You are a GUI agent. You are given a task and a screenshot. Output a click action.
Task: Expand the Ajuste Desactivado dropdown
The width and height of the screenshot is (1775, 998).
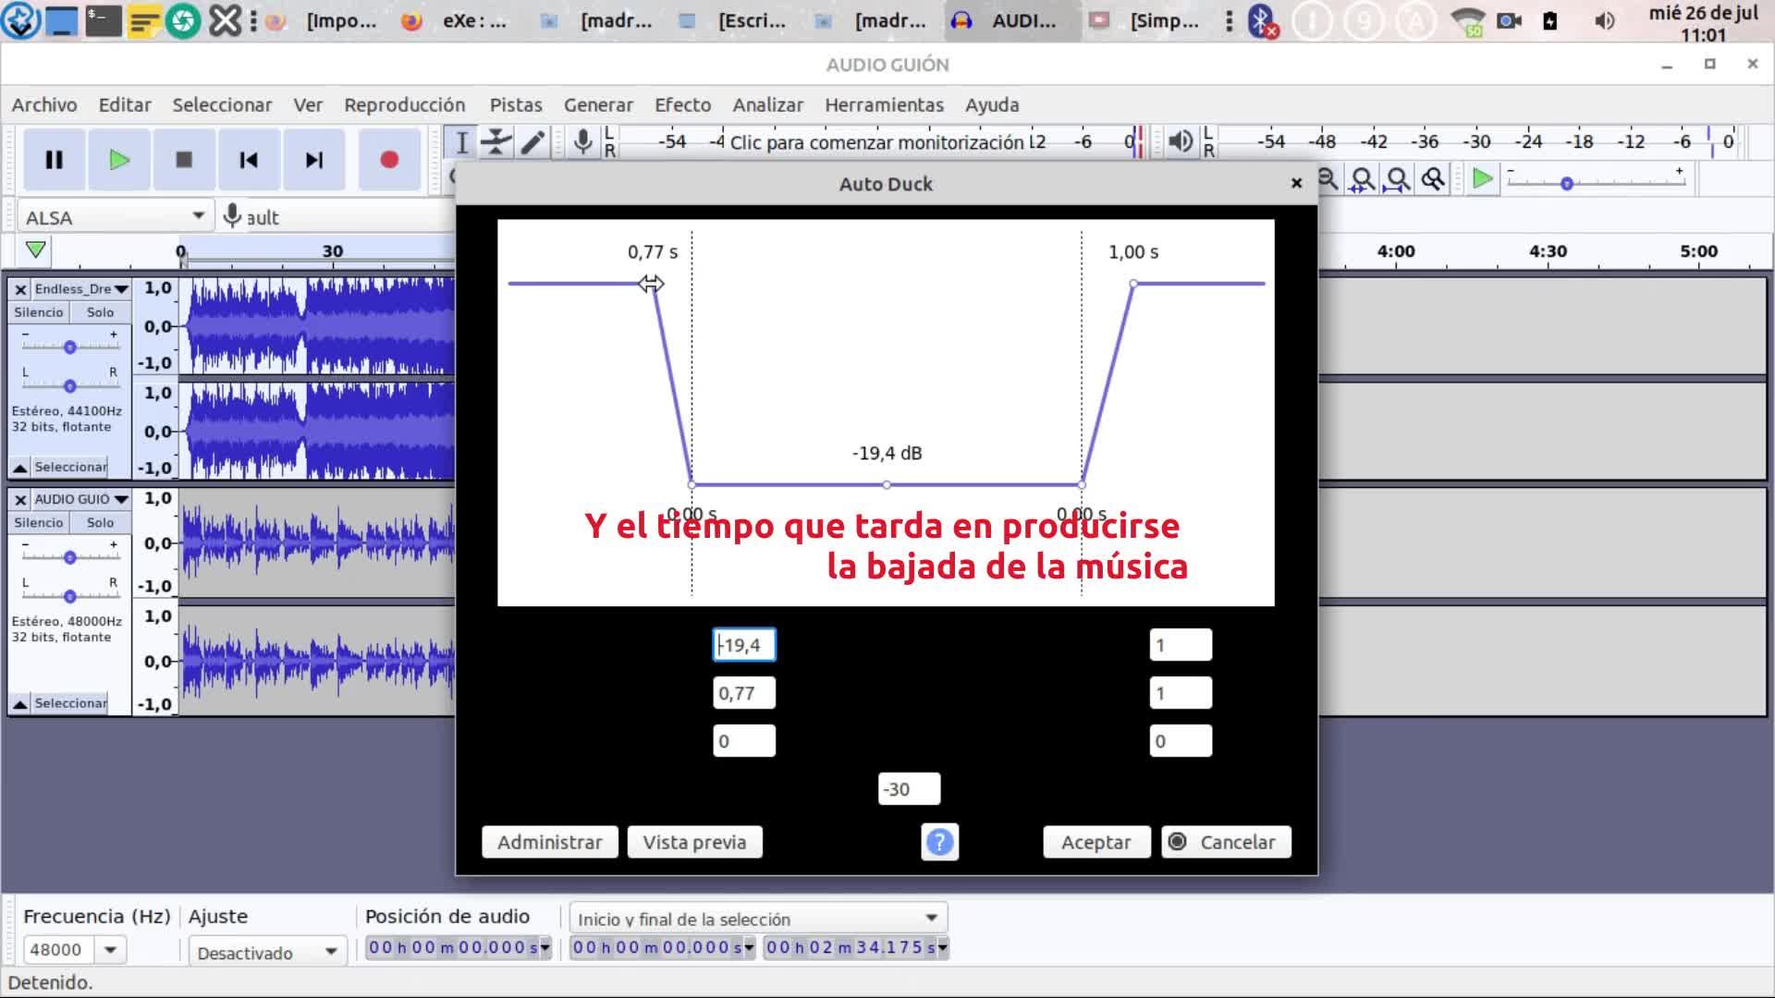coord(267,952)
